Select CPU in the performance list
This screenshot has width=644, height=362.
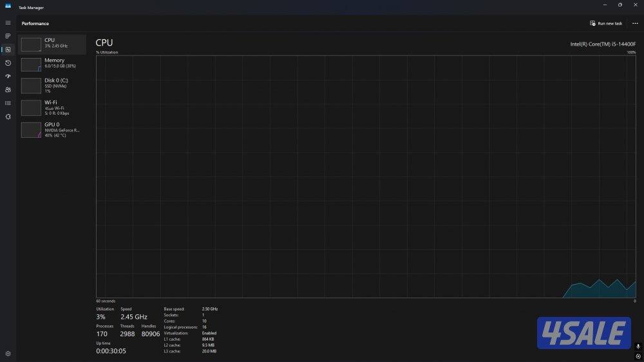52,44
